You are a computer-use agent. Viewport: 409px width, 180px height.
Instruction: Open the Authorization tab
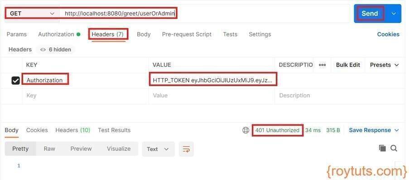tap(59, 34)
